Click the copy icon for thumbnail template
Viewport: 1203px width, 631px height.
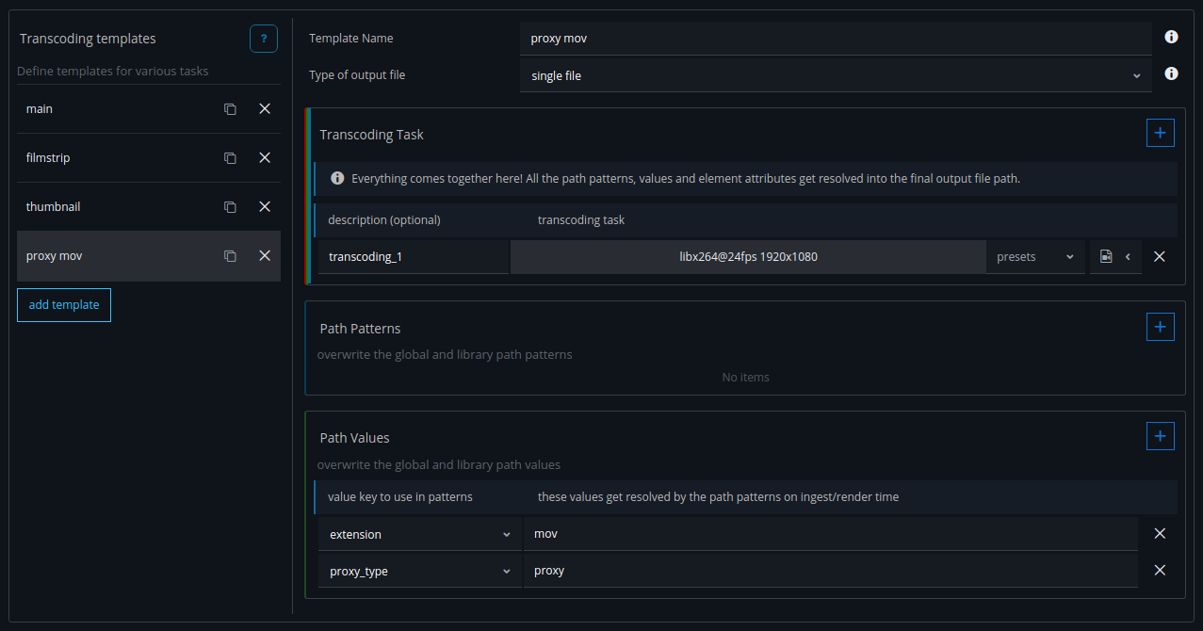230,207
